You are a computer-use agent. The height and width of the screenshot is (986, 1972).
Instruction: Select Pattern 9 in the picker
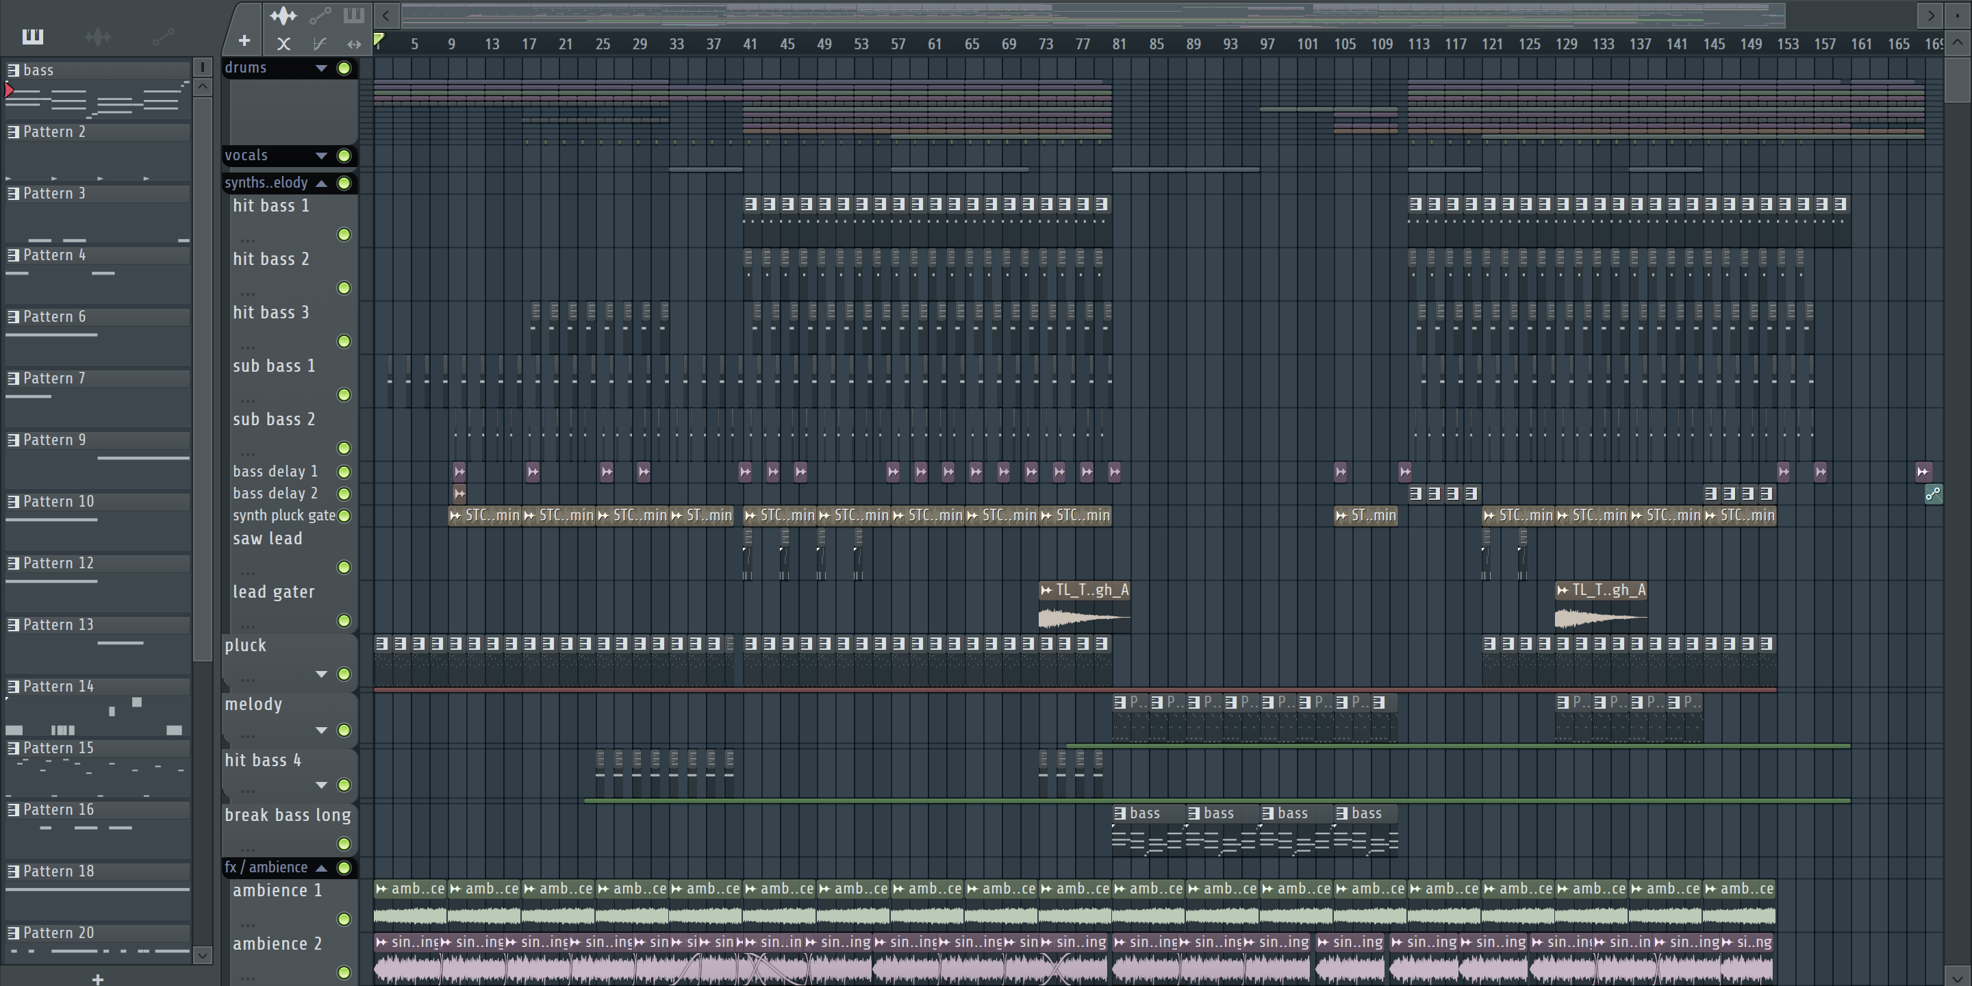(97, 440)
